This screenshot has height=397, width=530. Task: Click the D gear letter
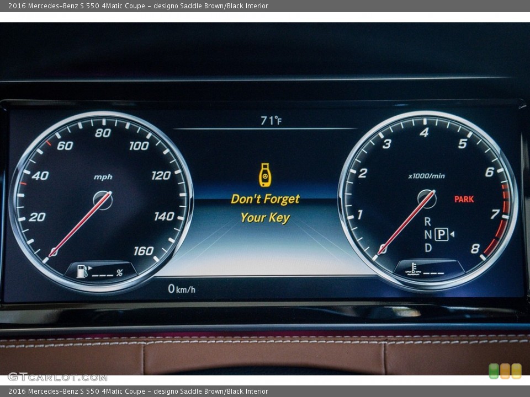[428, 248]
